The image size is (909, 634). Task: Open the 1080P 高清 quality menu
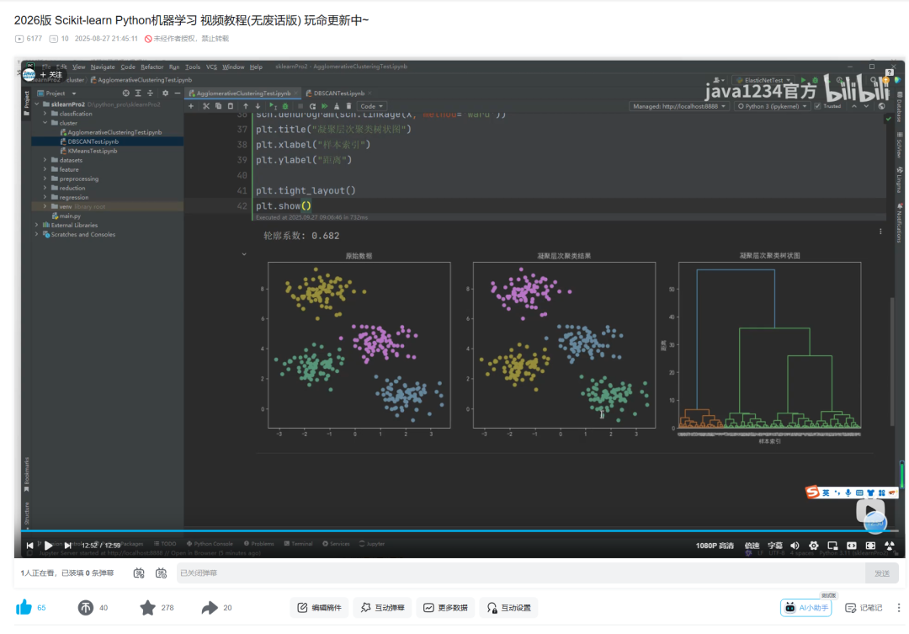[x=715, y=546]
